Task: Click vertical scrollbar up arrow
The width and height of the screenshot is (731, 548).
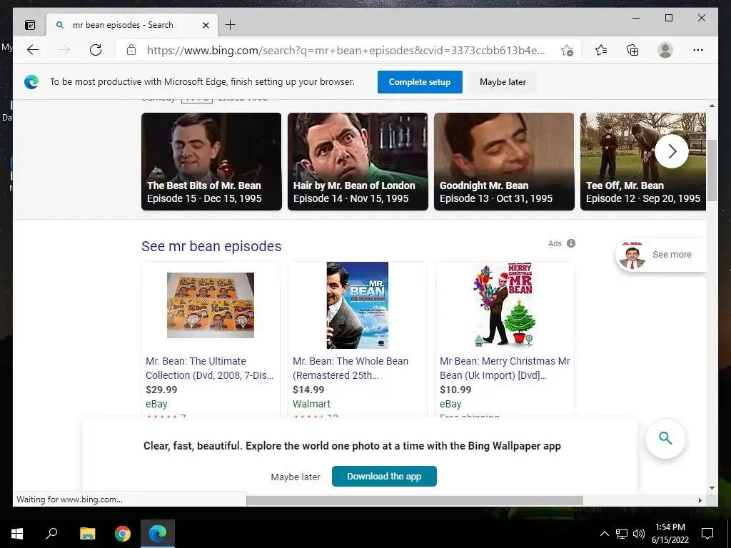Action: (x=712, y=106)
